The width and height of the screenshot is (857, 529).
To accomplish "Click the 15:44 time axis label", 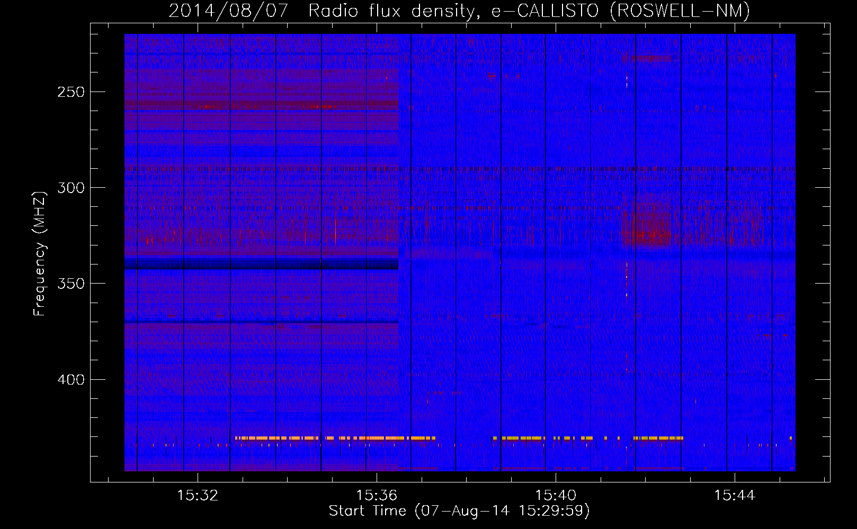I will click(x=735, y=495).
